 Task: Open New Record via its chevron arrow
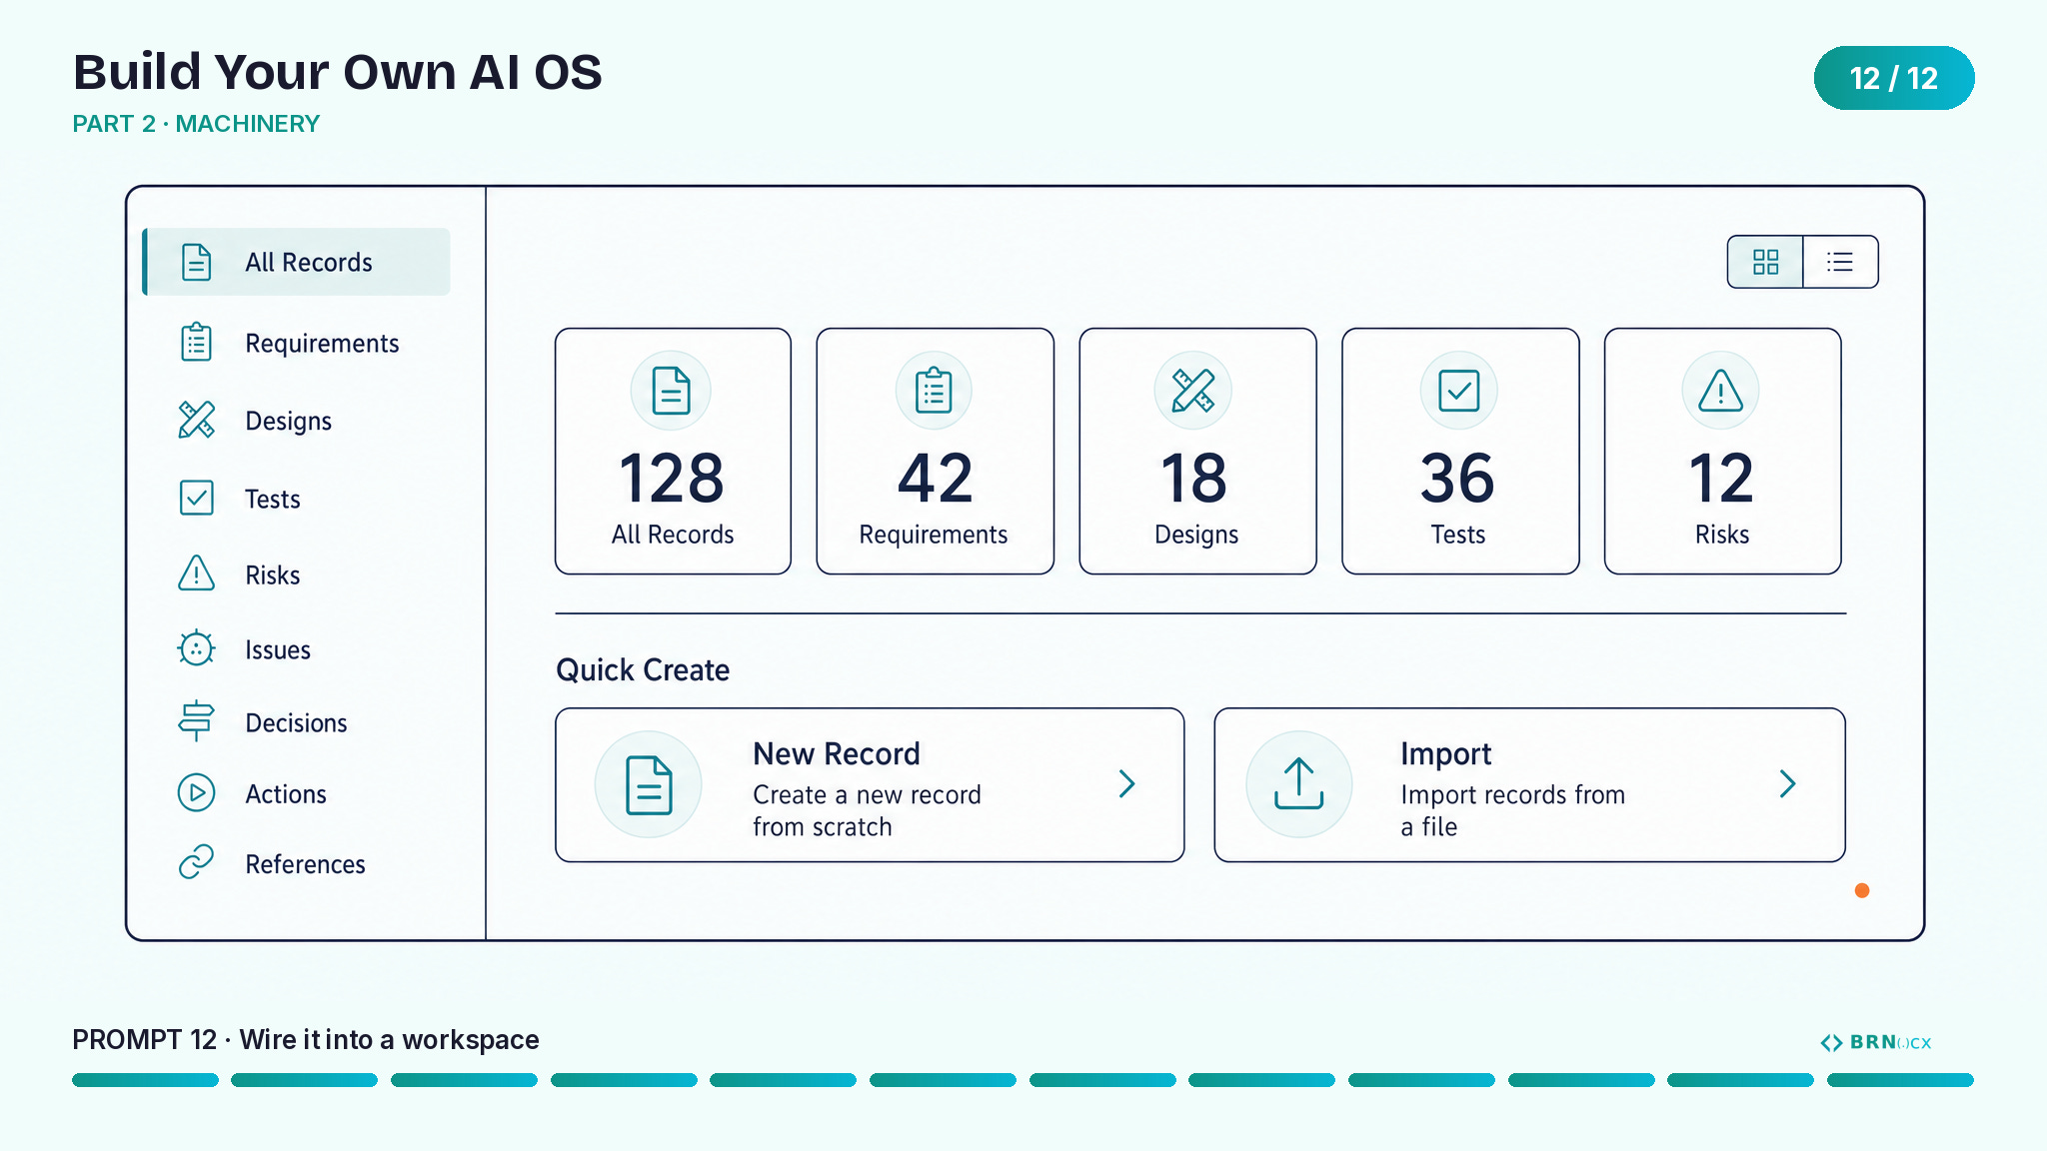coord(1126,784)
